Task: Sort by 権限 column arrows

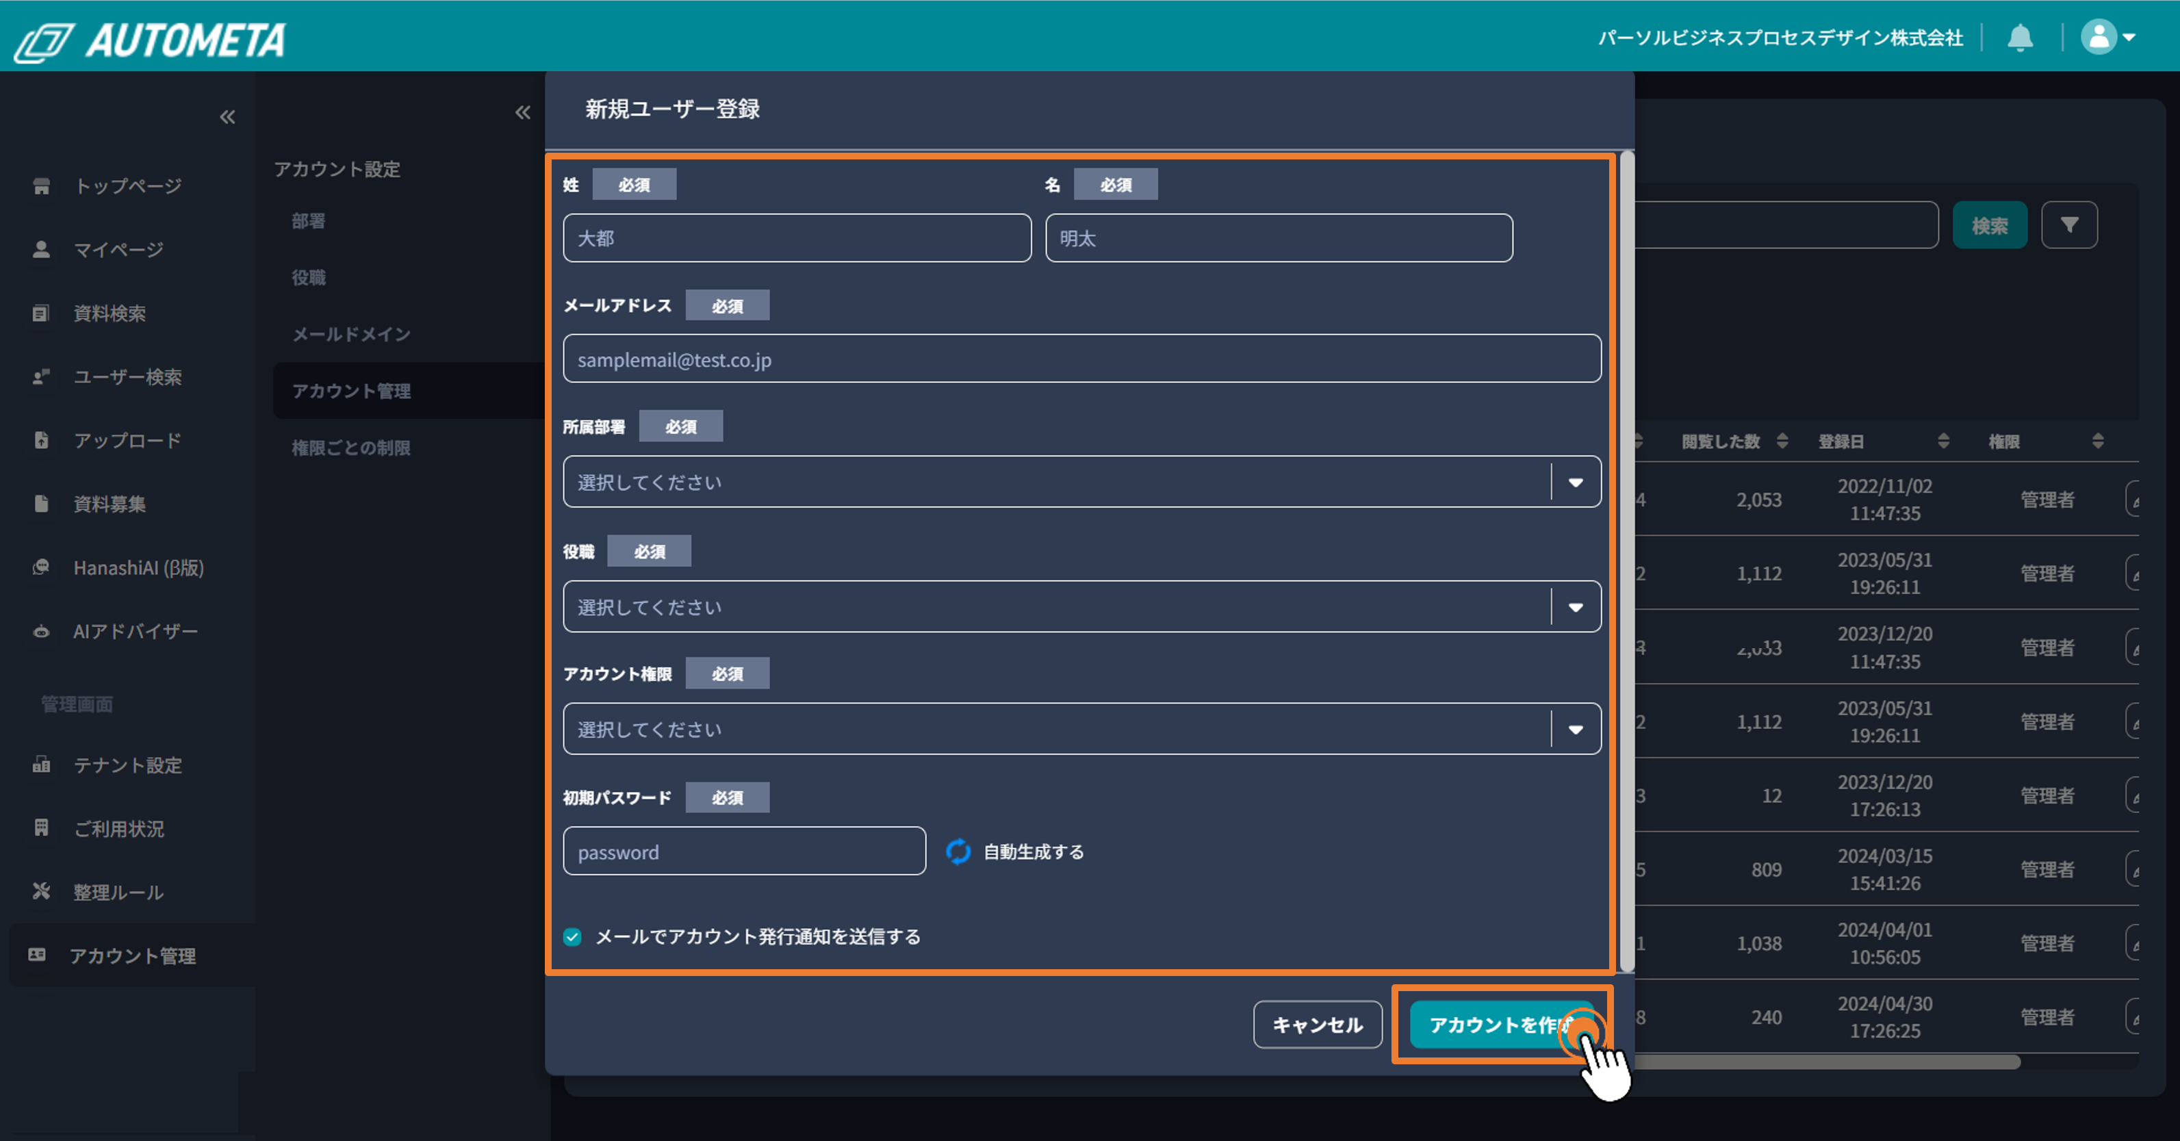Action: (x=2098, y=441)
